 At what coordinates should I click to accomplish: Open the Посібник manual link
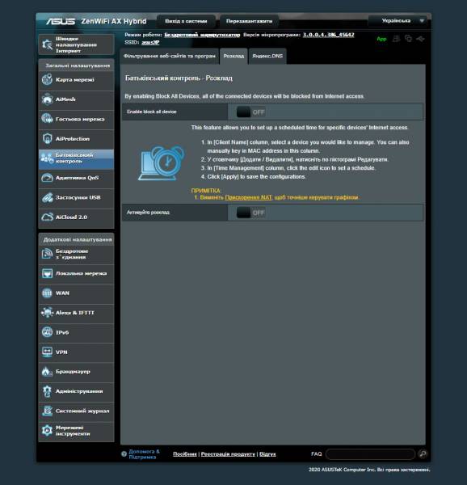(x=185, y=454)
